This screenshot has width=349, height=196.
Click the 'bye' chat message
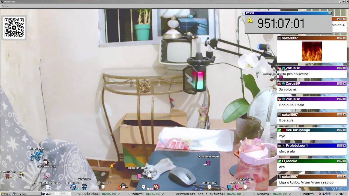point(282,136)
